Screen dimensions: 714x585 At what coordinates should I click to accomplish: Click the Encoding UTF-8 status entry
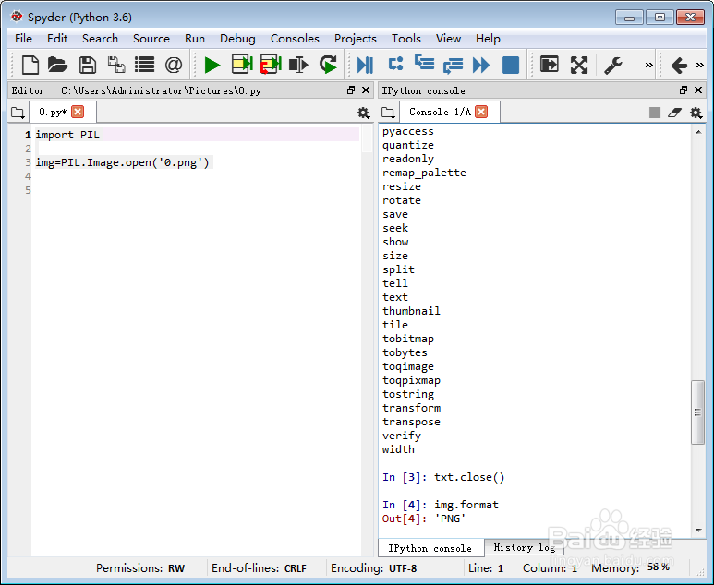[373, 568]
